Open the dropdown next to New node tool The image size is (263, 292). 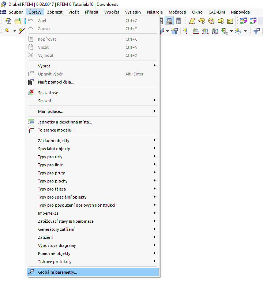point(15,31)
